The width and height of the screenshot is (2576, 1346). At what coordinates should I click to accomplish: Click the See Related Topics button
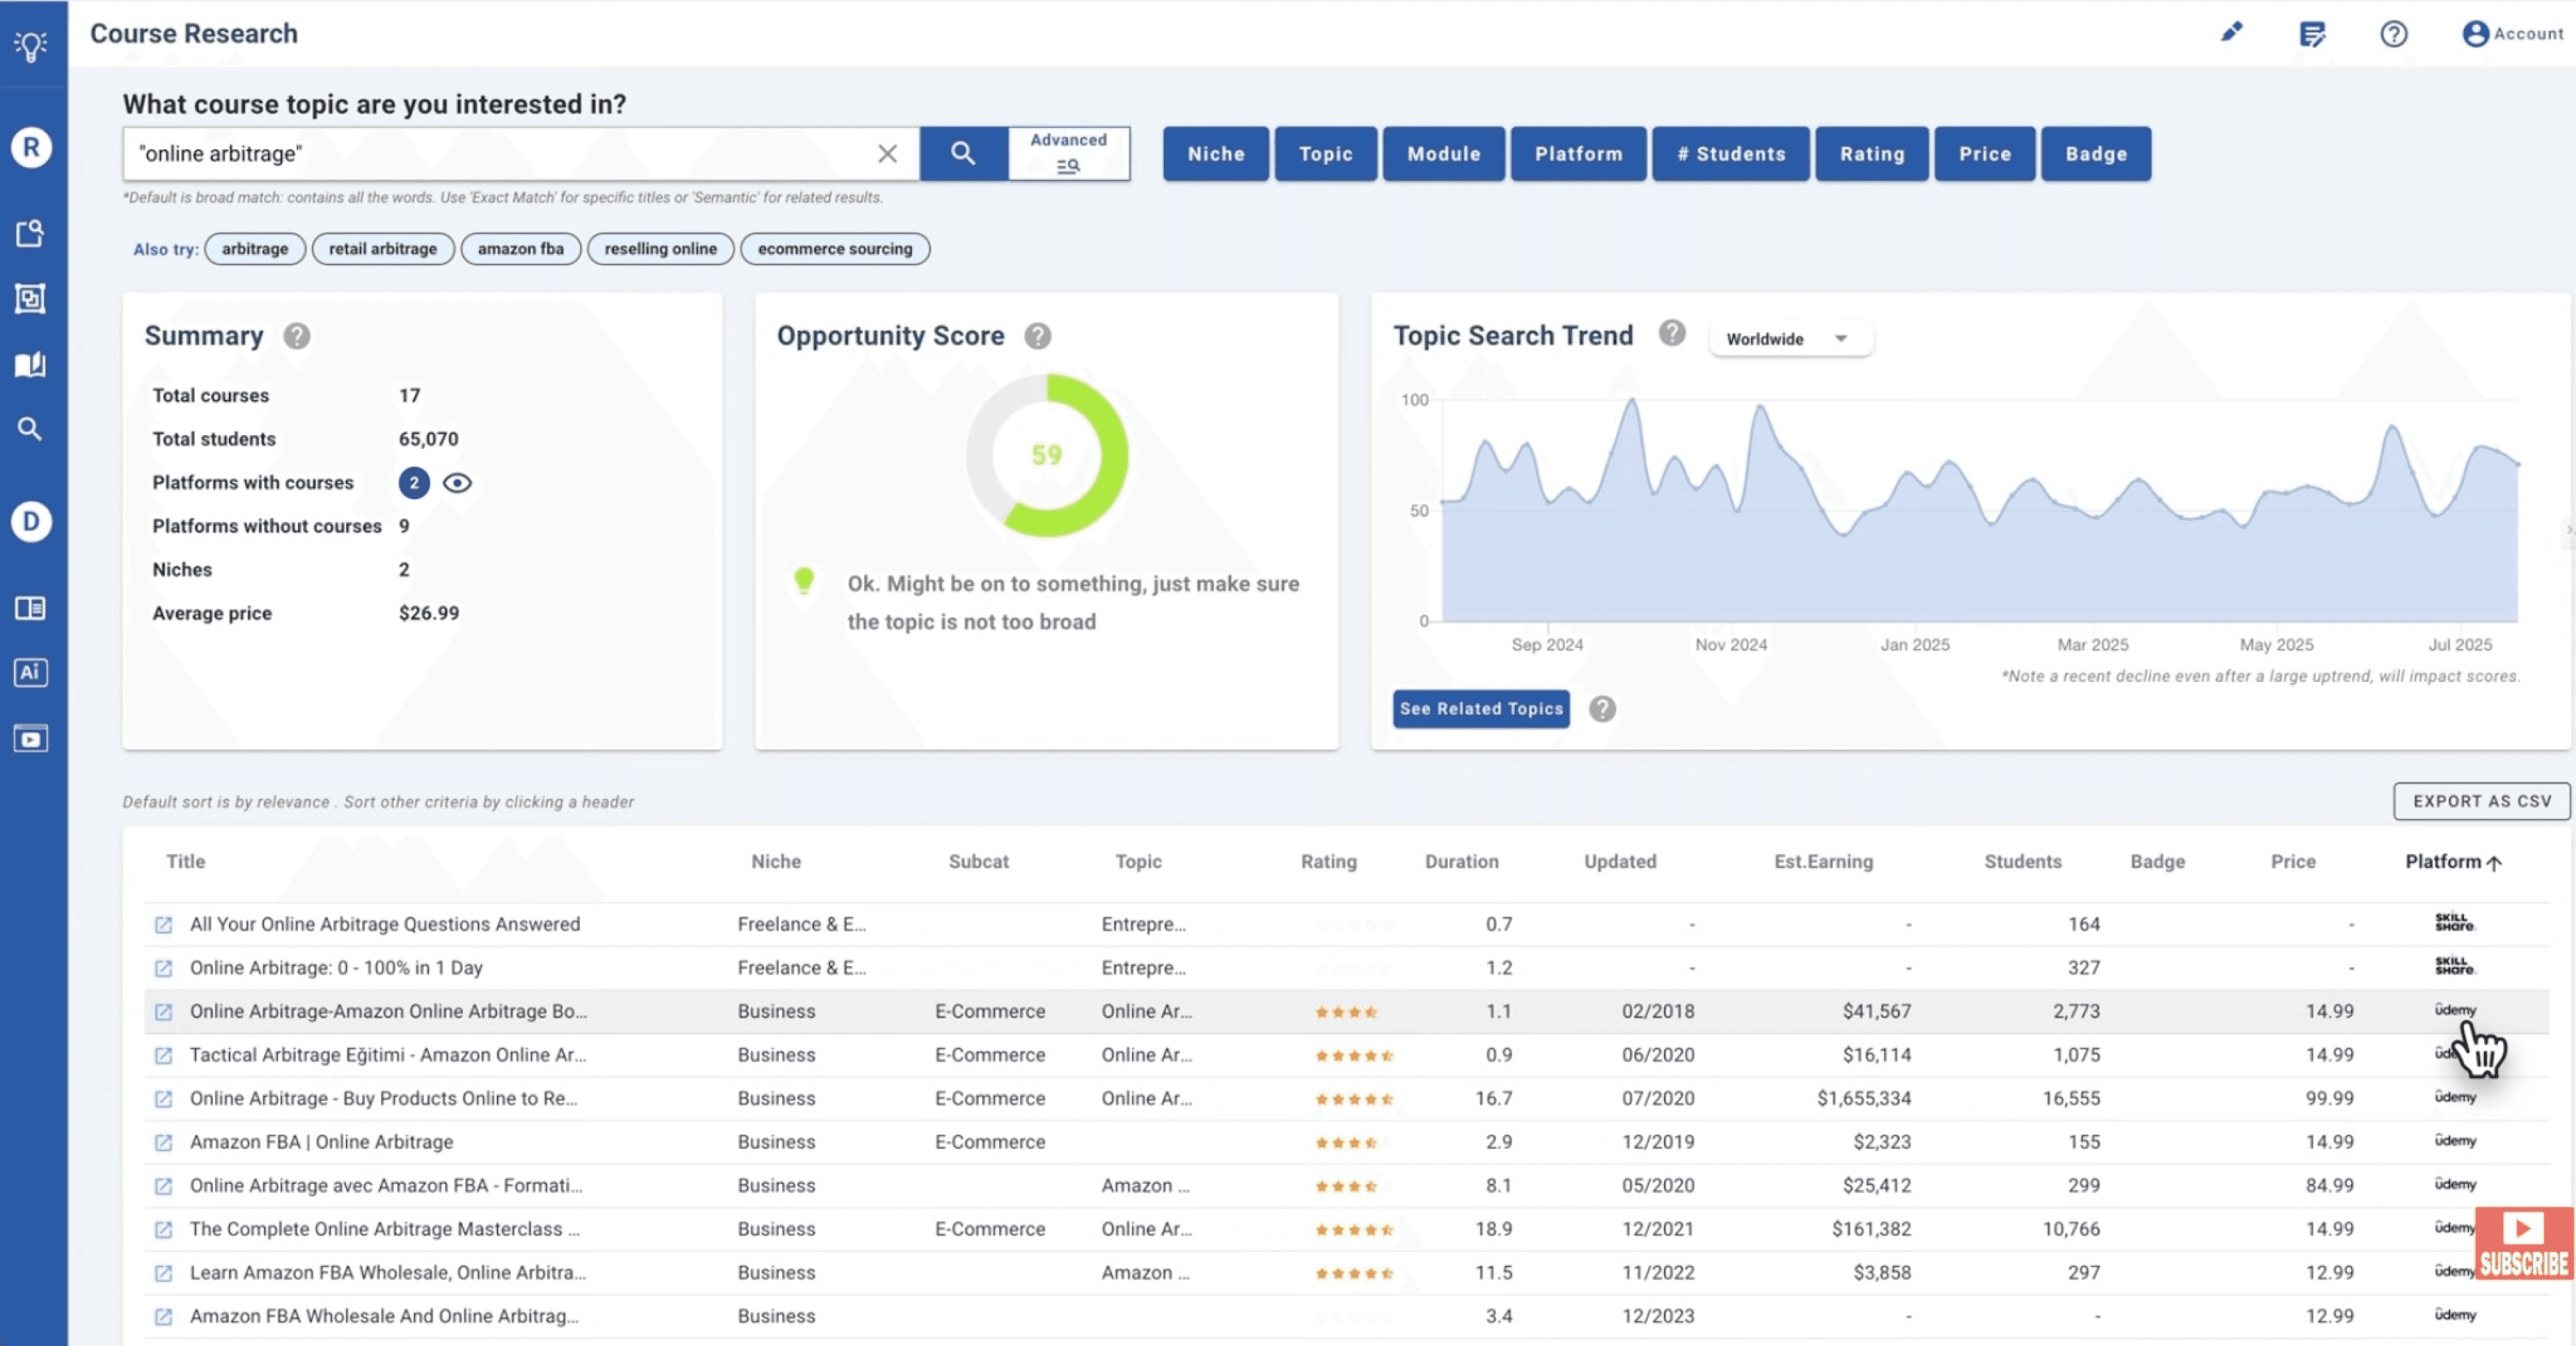coord(1480,708)
